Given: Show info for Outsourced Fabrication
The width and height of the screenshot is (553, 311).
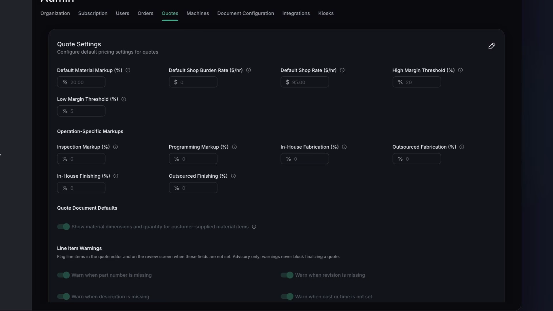Looking at the screenshot, I should coord(462,147).
